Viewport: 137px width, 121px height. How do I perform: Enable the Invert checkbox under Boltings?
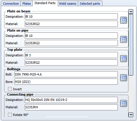tap(10, 89)
